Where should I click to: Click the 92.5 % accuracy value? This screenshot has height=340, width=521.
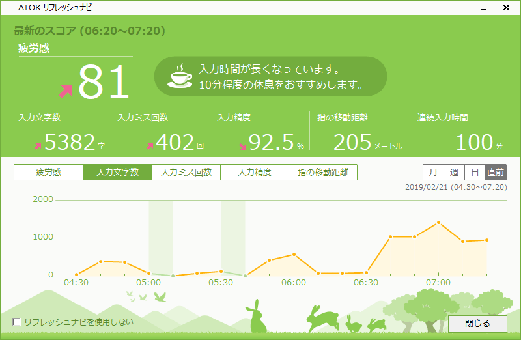[276, 142]
